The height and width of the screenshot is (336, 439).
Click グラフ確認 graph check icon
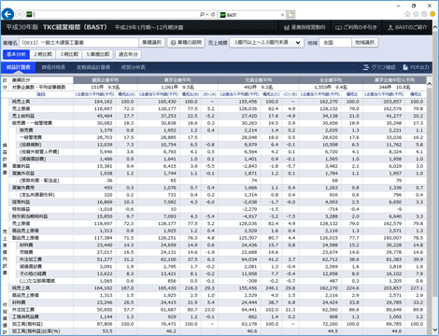tap(379, 67)
